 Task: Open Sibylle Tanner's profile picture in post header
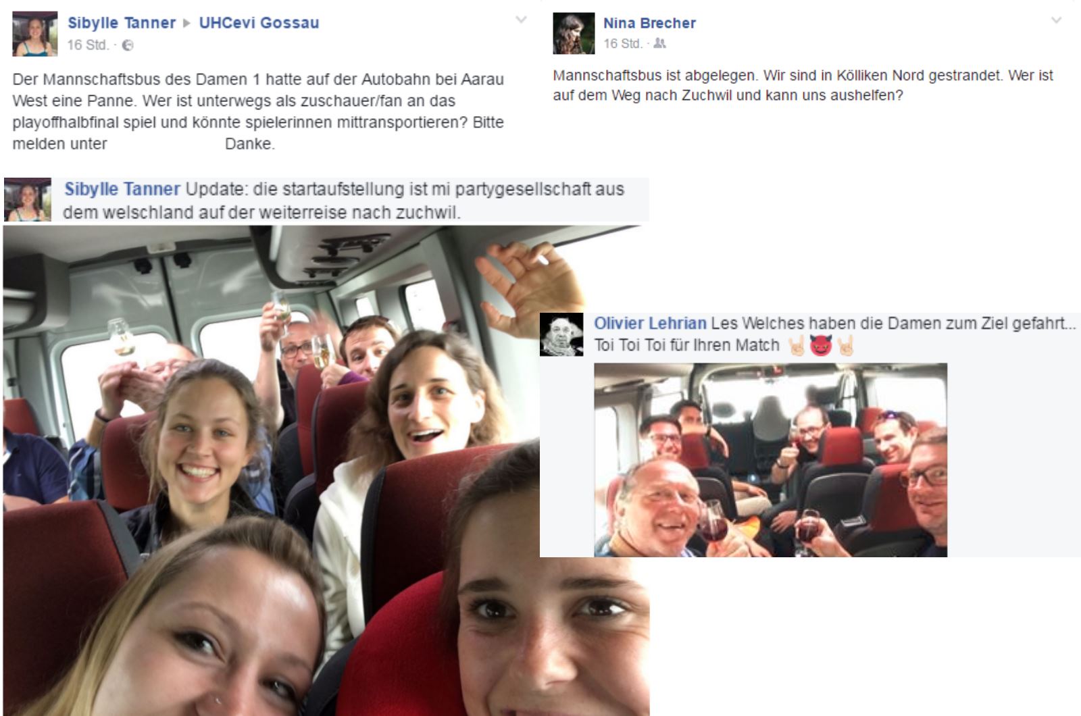[x=34, y=34]
